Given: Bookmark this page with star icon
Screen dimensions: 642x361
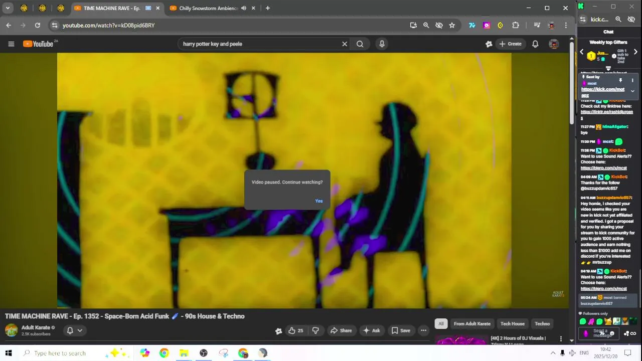Looking at the screenshot, I should pos(452,25).
